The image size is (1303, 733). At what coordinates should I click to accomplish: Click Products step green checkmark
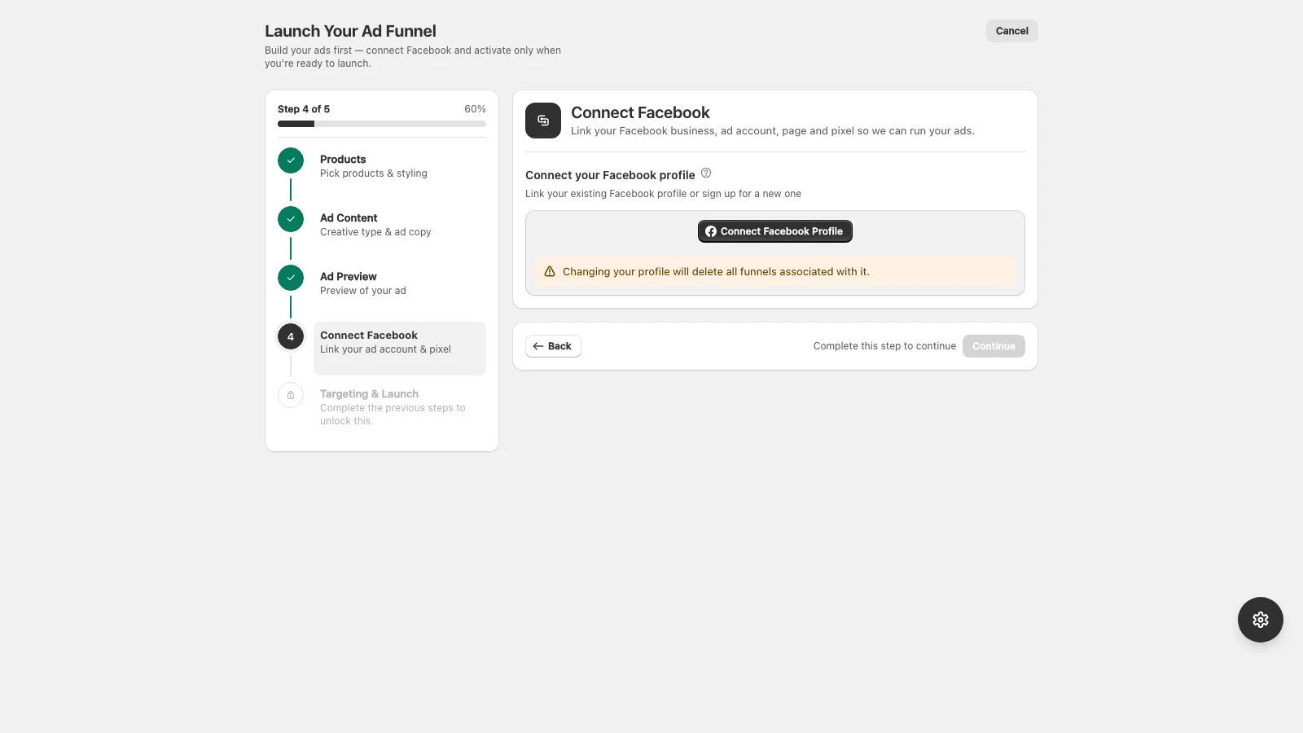pyautogui.click(x=291, y=160)
